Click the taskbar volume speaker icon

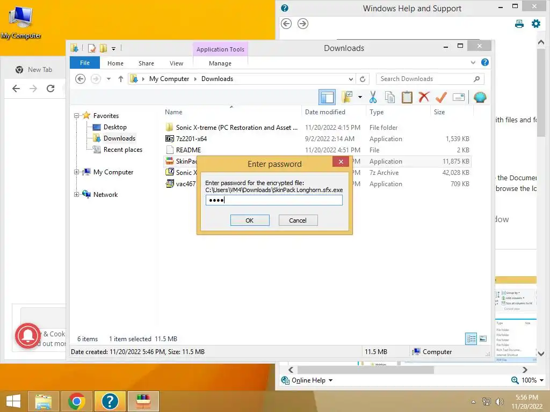499,402
